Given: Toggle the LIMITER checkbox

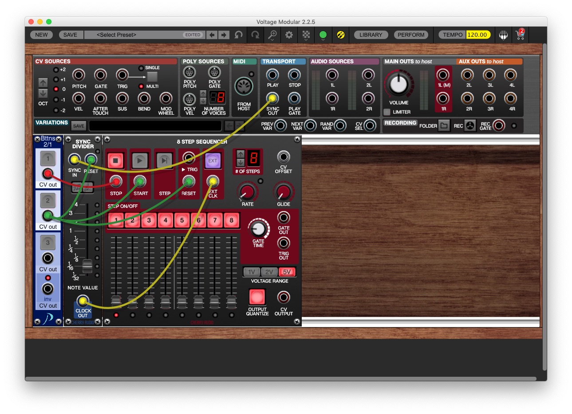Looking at the screenshot, I should click(387, 112).
